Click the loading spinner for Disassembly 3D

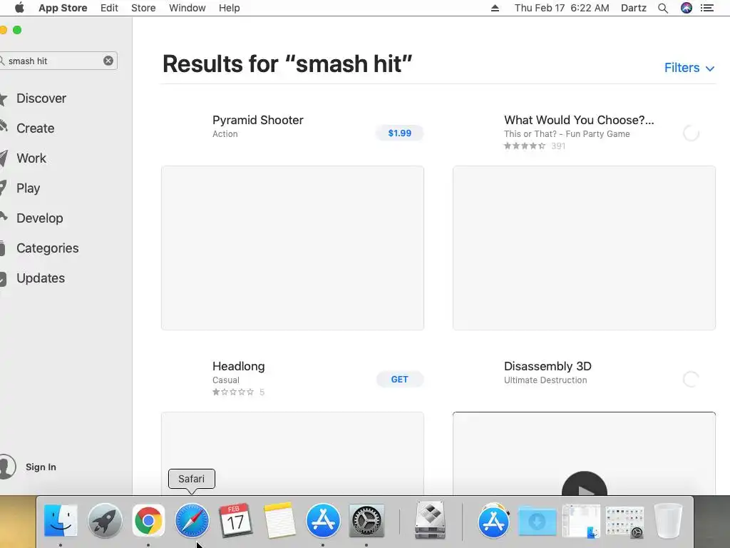click(691, 380)
